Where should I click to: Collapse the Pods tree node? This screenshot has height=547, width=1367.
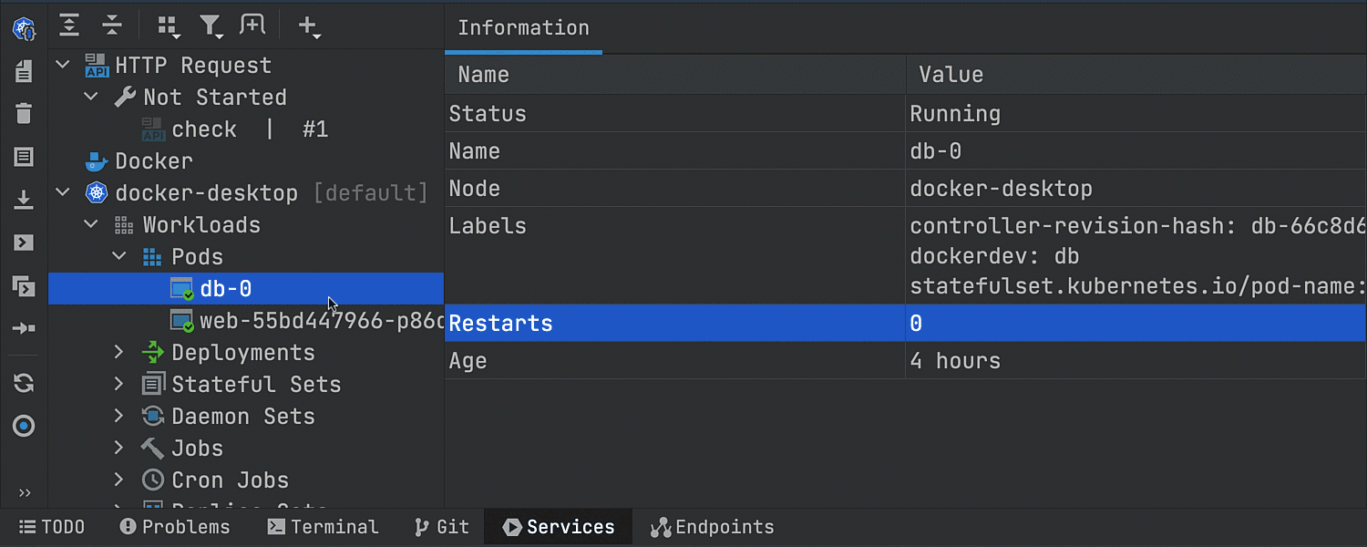tap(119, 257)
